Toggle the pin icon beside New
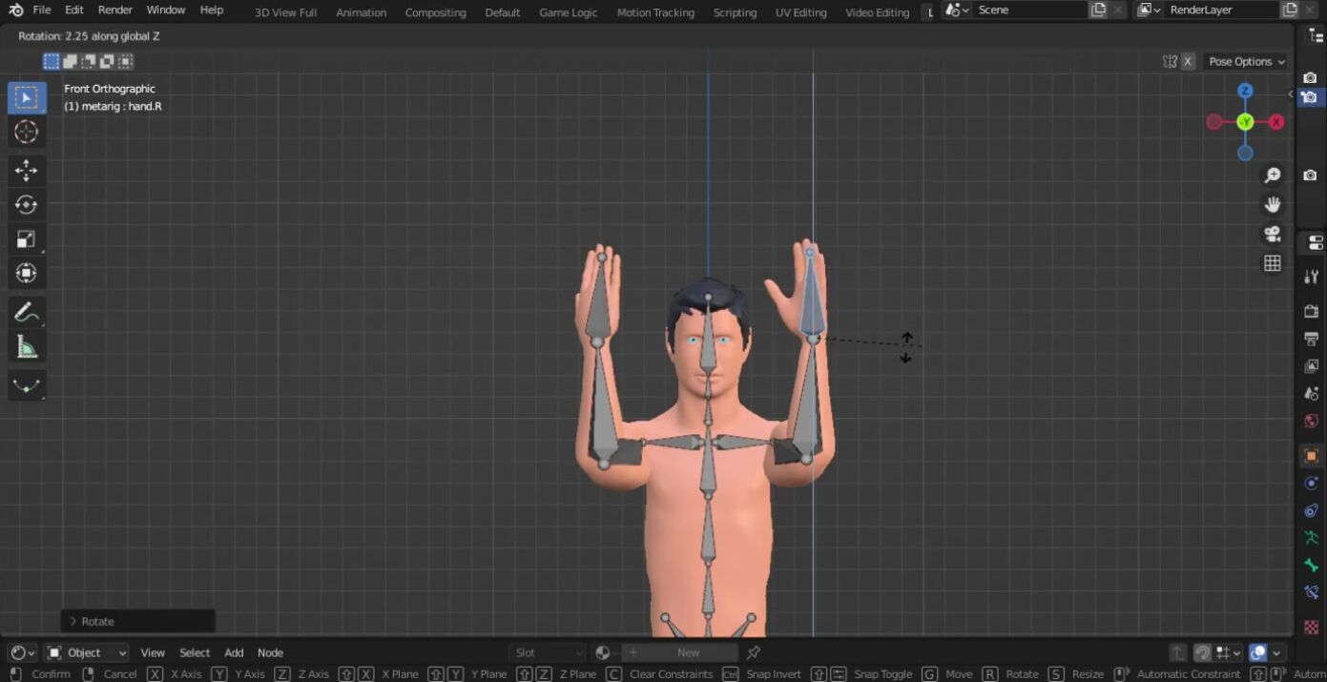Image resolution: width=1327 pixels, height=682 pixels. 754,652
